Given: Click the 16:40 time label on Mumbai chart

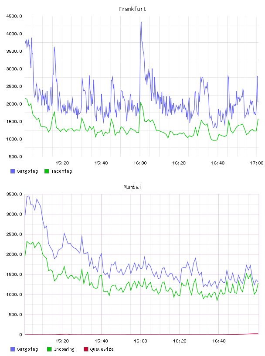Looking at the screenshot, I should point(219,341).
